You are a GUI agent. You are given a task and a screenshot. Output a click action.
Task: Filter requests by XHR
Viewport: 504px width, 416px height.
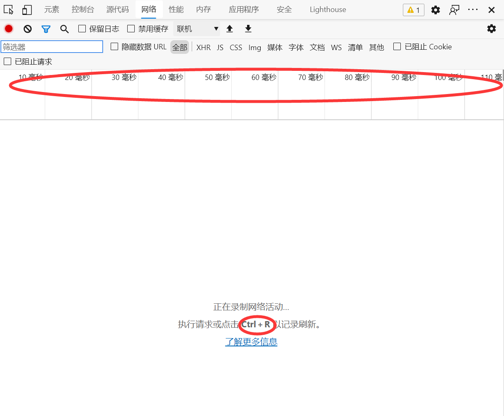point(204,47)
